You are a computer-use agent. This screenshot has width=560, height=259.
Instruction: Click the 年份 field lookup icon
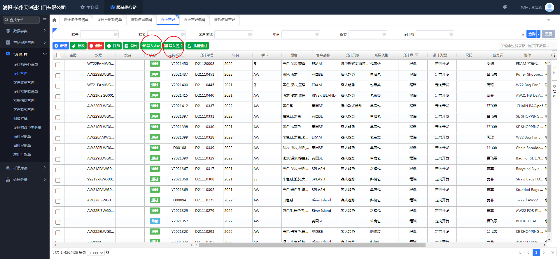[317, 34]
